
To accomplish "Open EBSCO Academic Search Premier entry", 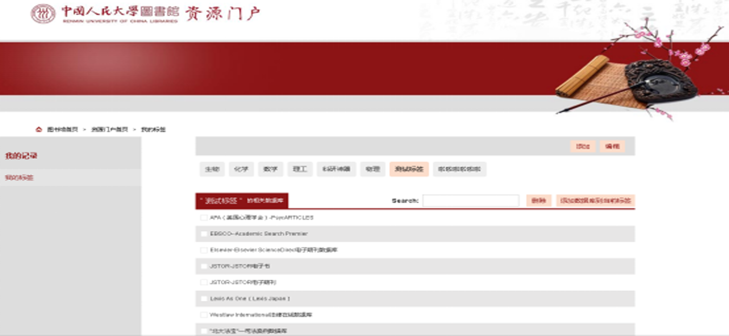I will click(259, 234).
